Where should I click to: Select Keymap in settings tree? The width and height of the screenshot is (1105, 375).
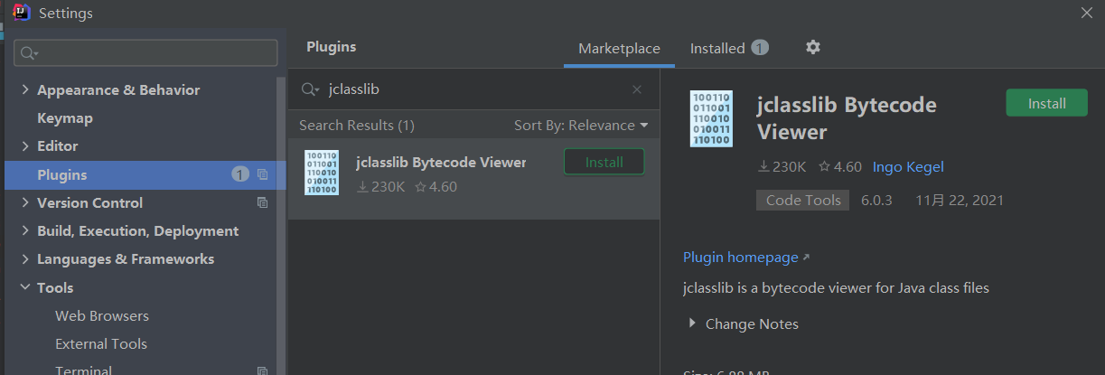pyautogui.click(x=65, y=118)
